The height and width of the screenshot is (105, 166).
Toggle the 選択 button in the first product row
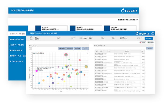(x=97, y=54)
